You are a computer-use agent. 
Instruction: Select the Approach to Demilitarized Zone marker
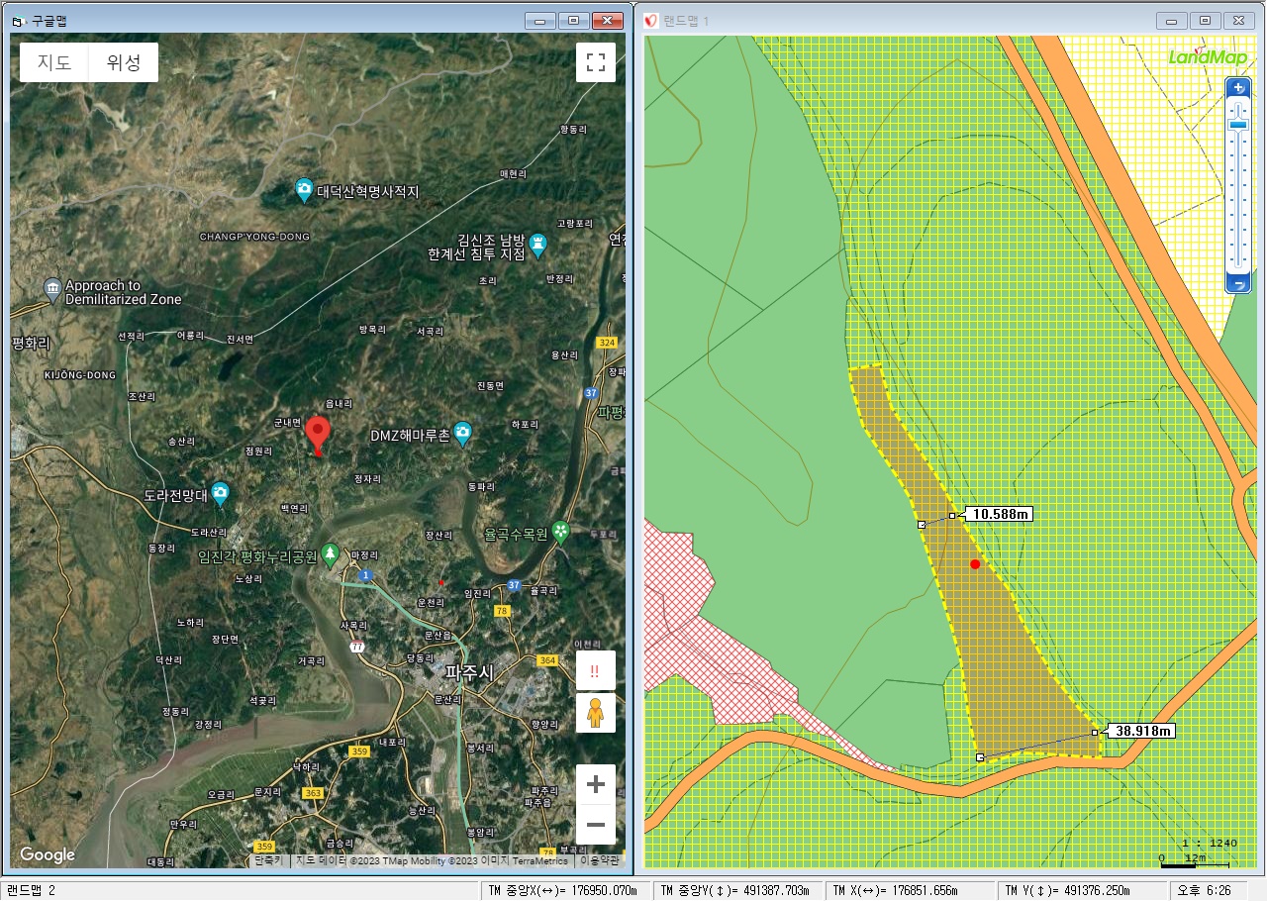click(53, 291)
